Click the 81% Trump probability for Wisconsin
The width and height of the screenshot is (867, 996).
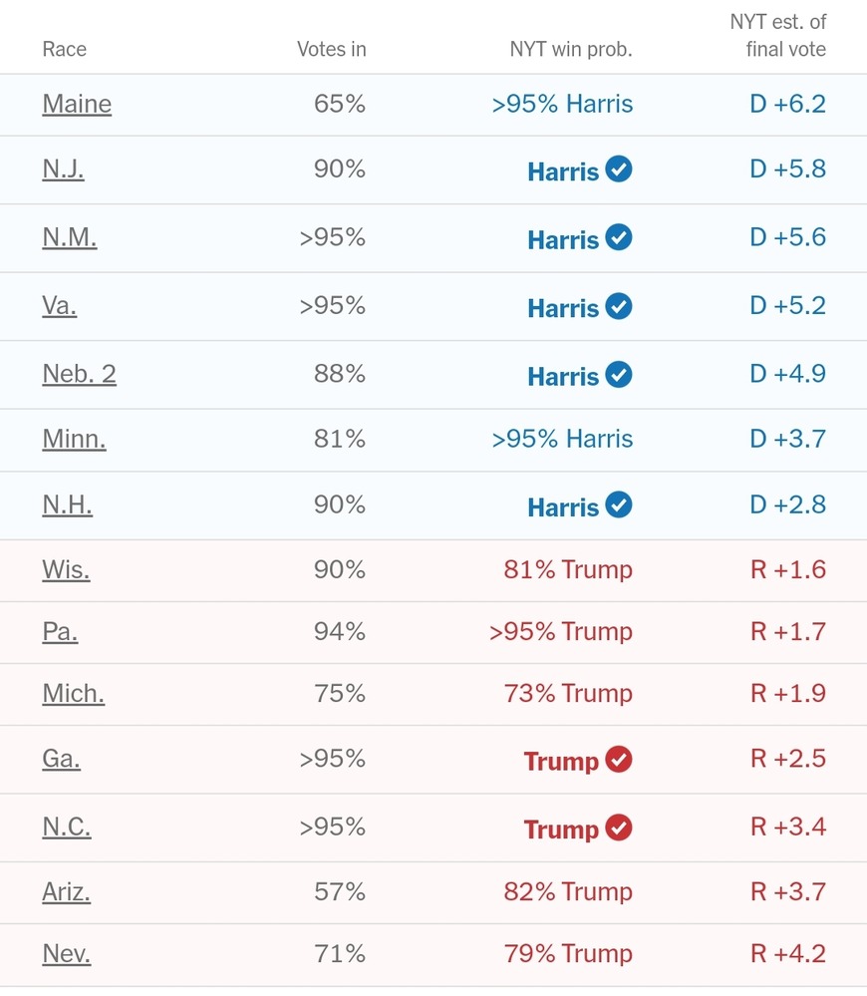tap(568, 570)
